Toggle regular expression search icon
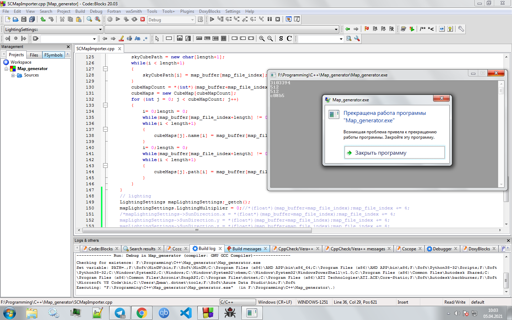The width and height of the screenshot is (512, 320). click(146, 39)
